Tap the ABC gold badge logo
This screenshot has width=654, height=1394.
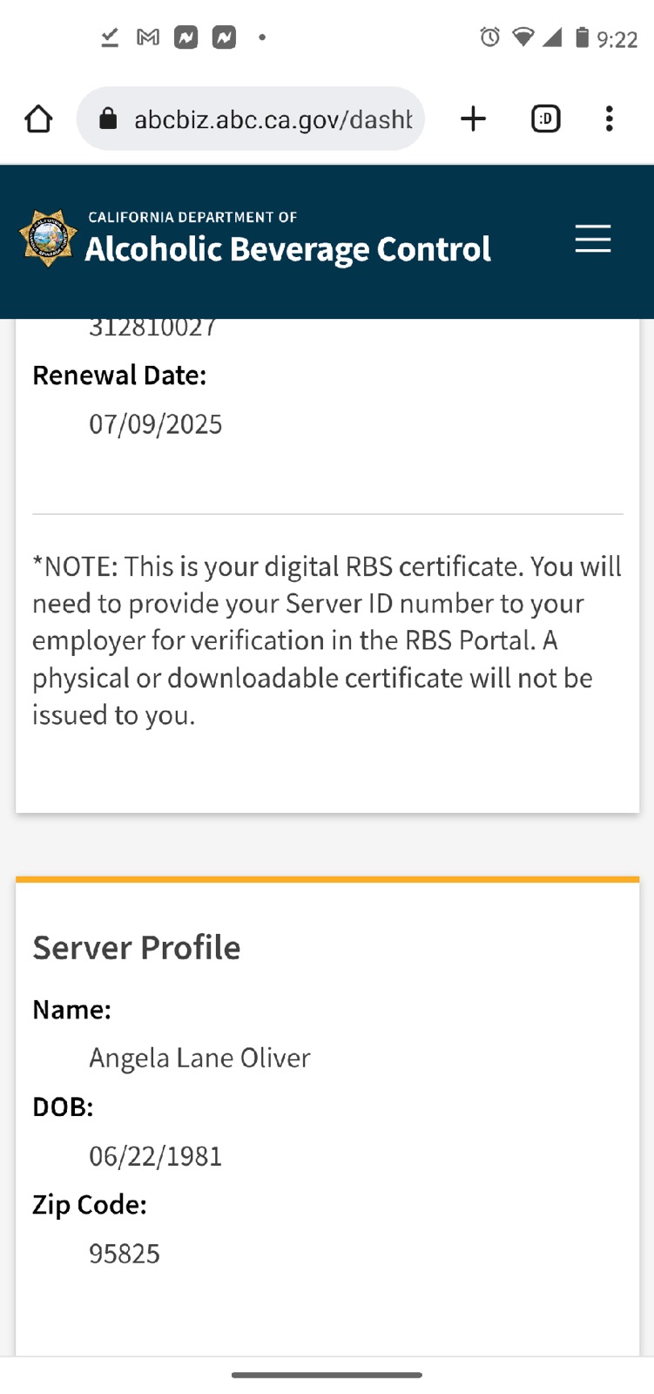(48, 238)
